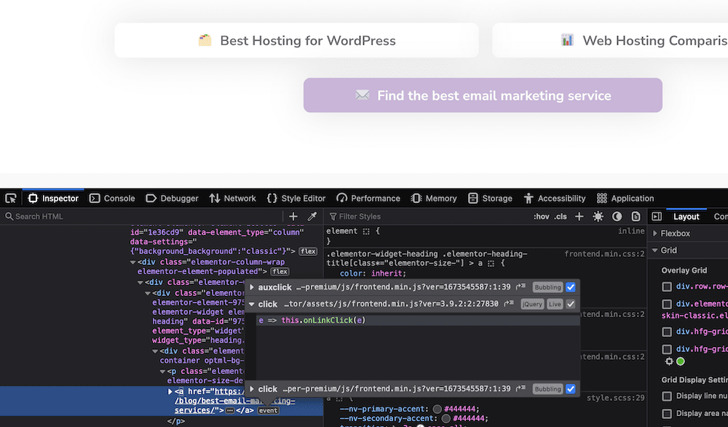Click the green grid highlight color swatch

tap(680, 360)
